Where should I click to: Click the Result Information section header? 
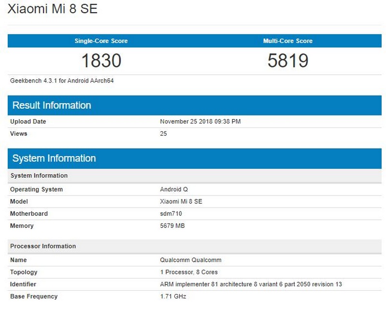(x=51, y=105)
